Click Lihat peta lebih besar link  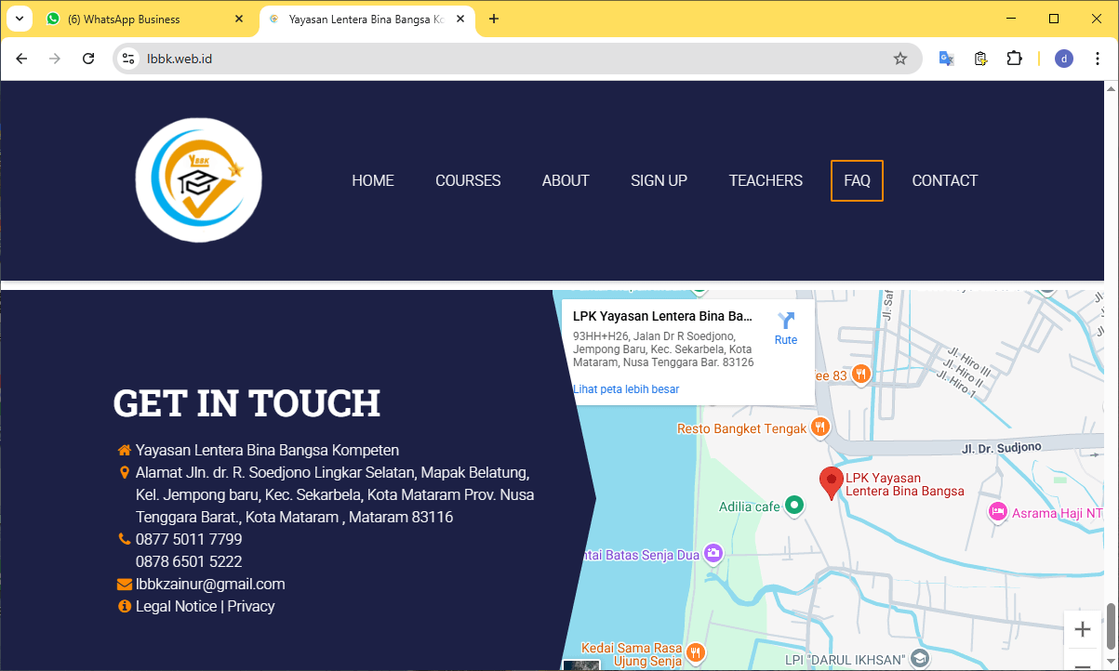click(x=626, y=388)
